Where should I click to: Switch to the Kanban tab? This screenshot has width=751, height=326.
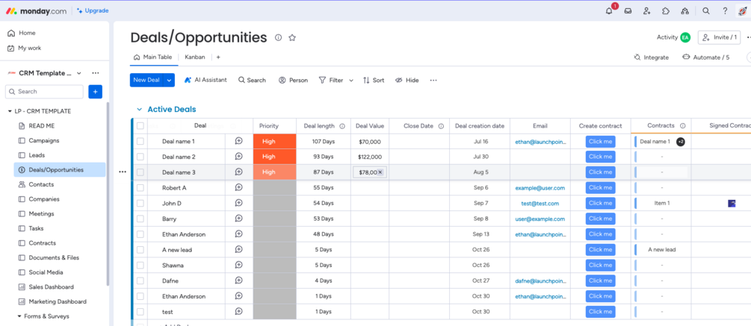195,57
